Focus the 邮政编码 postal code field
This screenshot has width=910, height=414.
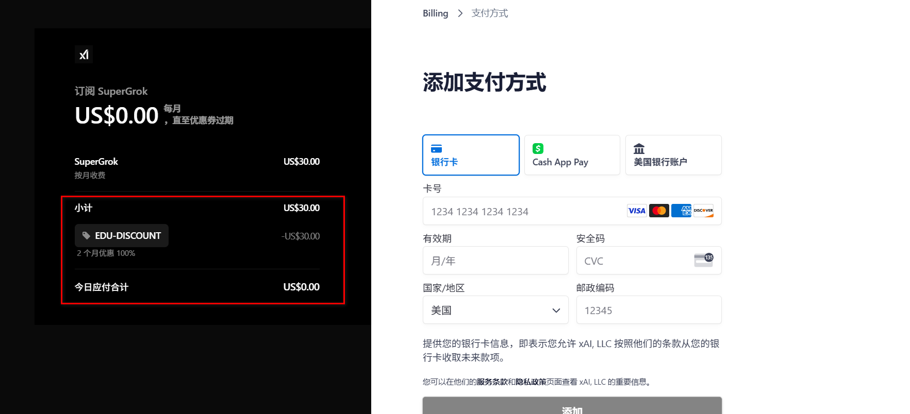tap(649, 310)
